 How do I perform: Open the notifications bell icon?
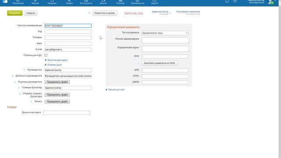point(227,1)
